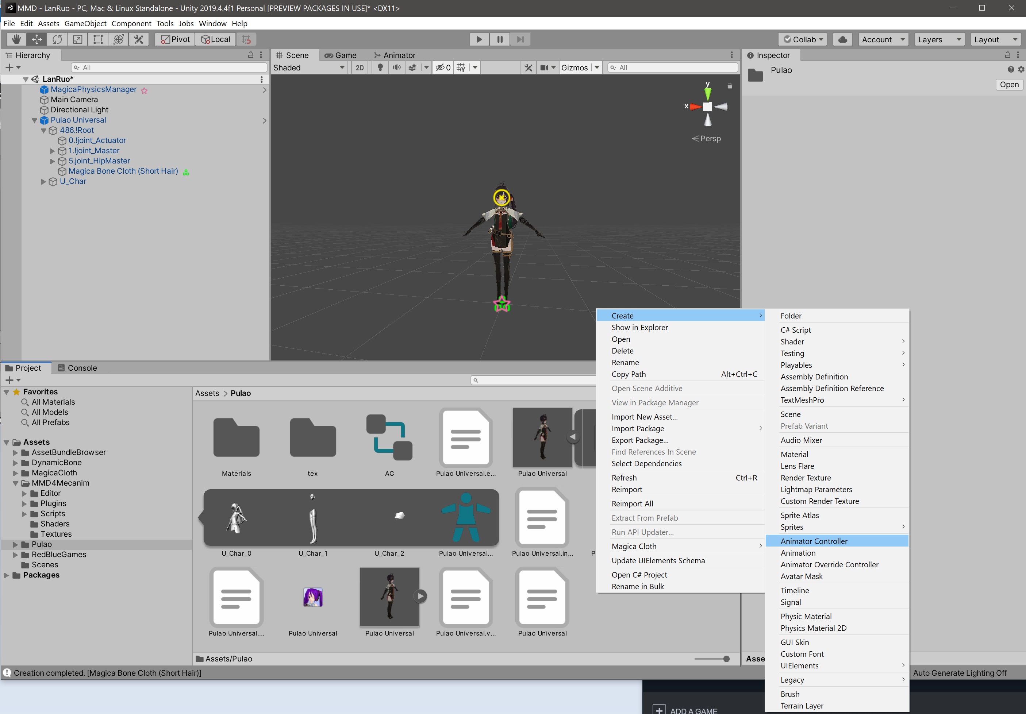Click the scene orientation gizmo Y axis

pyautogui.click(x=707, y=93)
